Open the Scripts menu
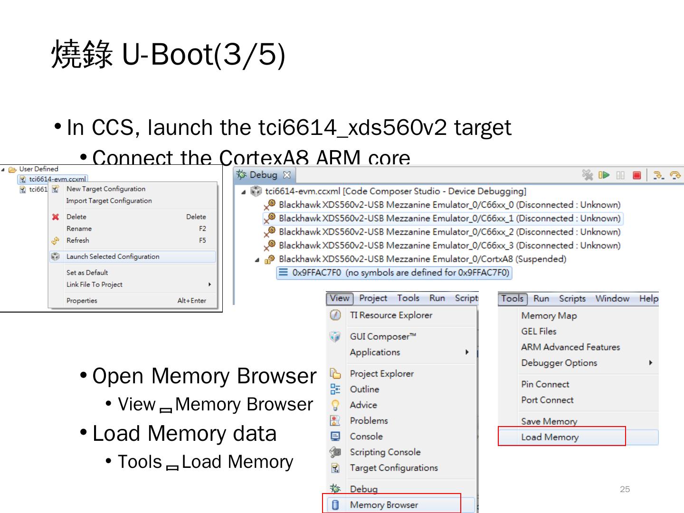Viewport: 684px width, 513px height. pos(572,298)
